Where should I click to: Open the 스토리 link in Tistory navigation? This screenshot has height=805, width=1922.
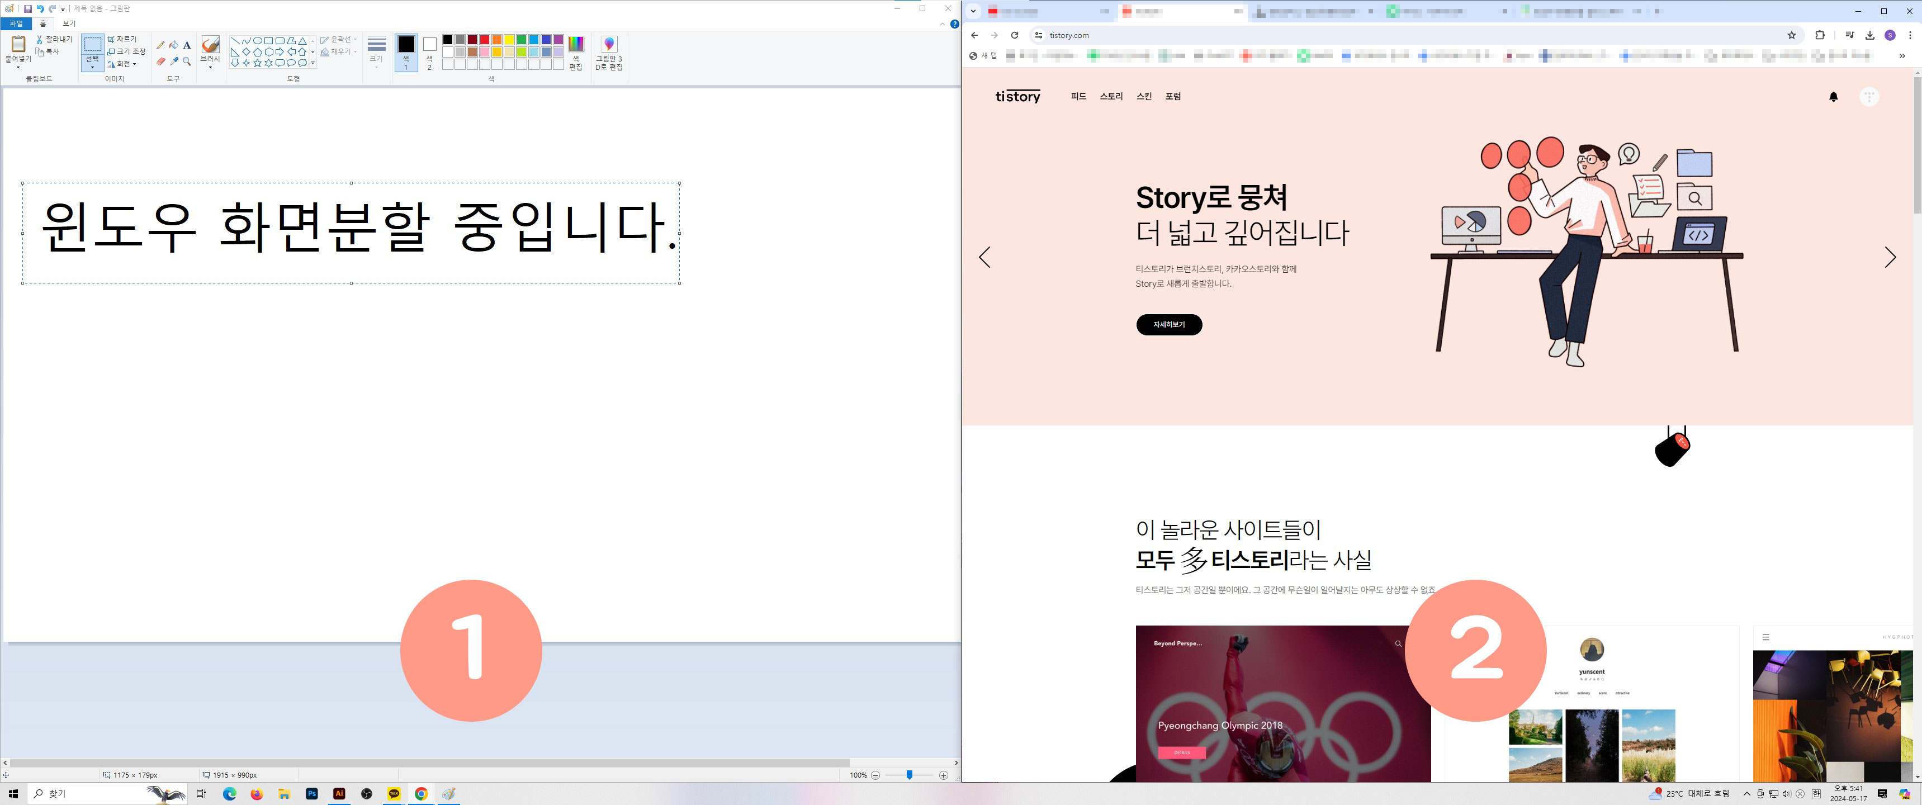click(1111, 96)
